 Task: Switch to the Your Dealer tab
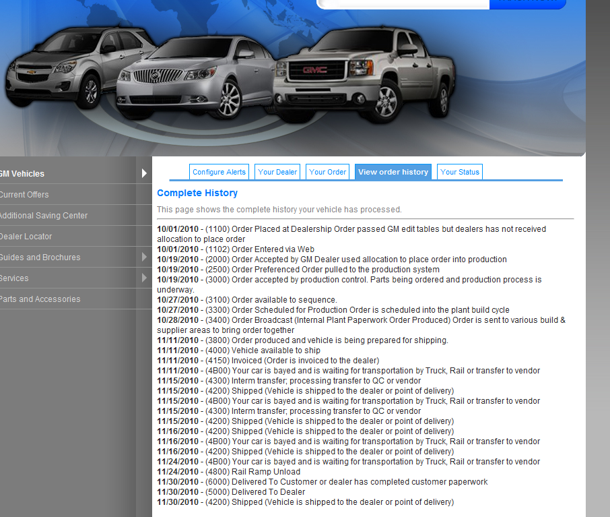(x=277, y=172)
